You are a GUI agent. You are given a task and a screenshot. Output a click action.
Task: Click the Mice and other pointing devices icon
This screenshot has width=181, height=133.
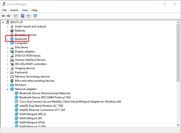(12, 81)
